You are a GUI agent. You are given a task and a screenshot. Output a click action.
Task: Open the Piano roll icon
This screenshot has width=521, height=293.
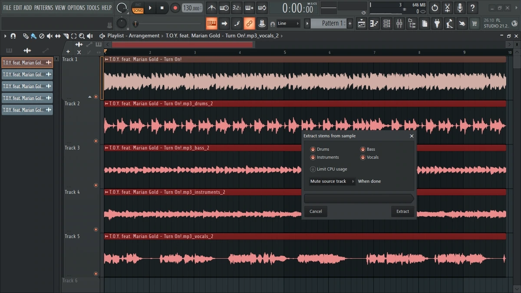374,24
